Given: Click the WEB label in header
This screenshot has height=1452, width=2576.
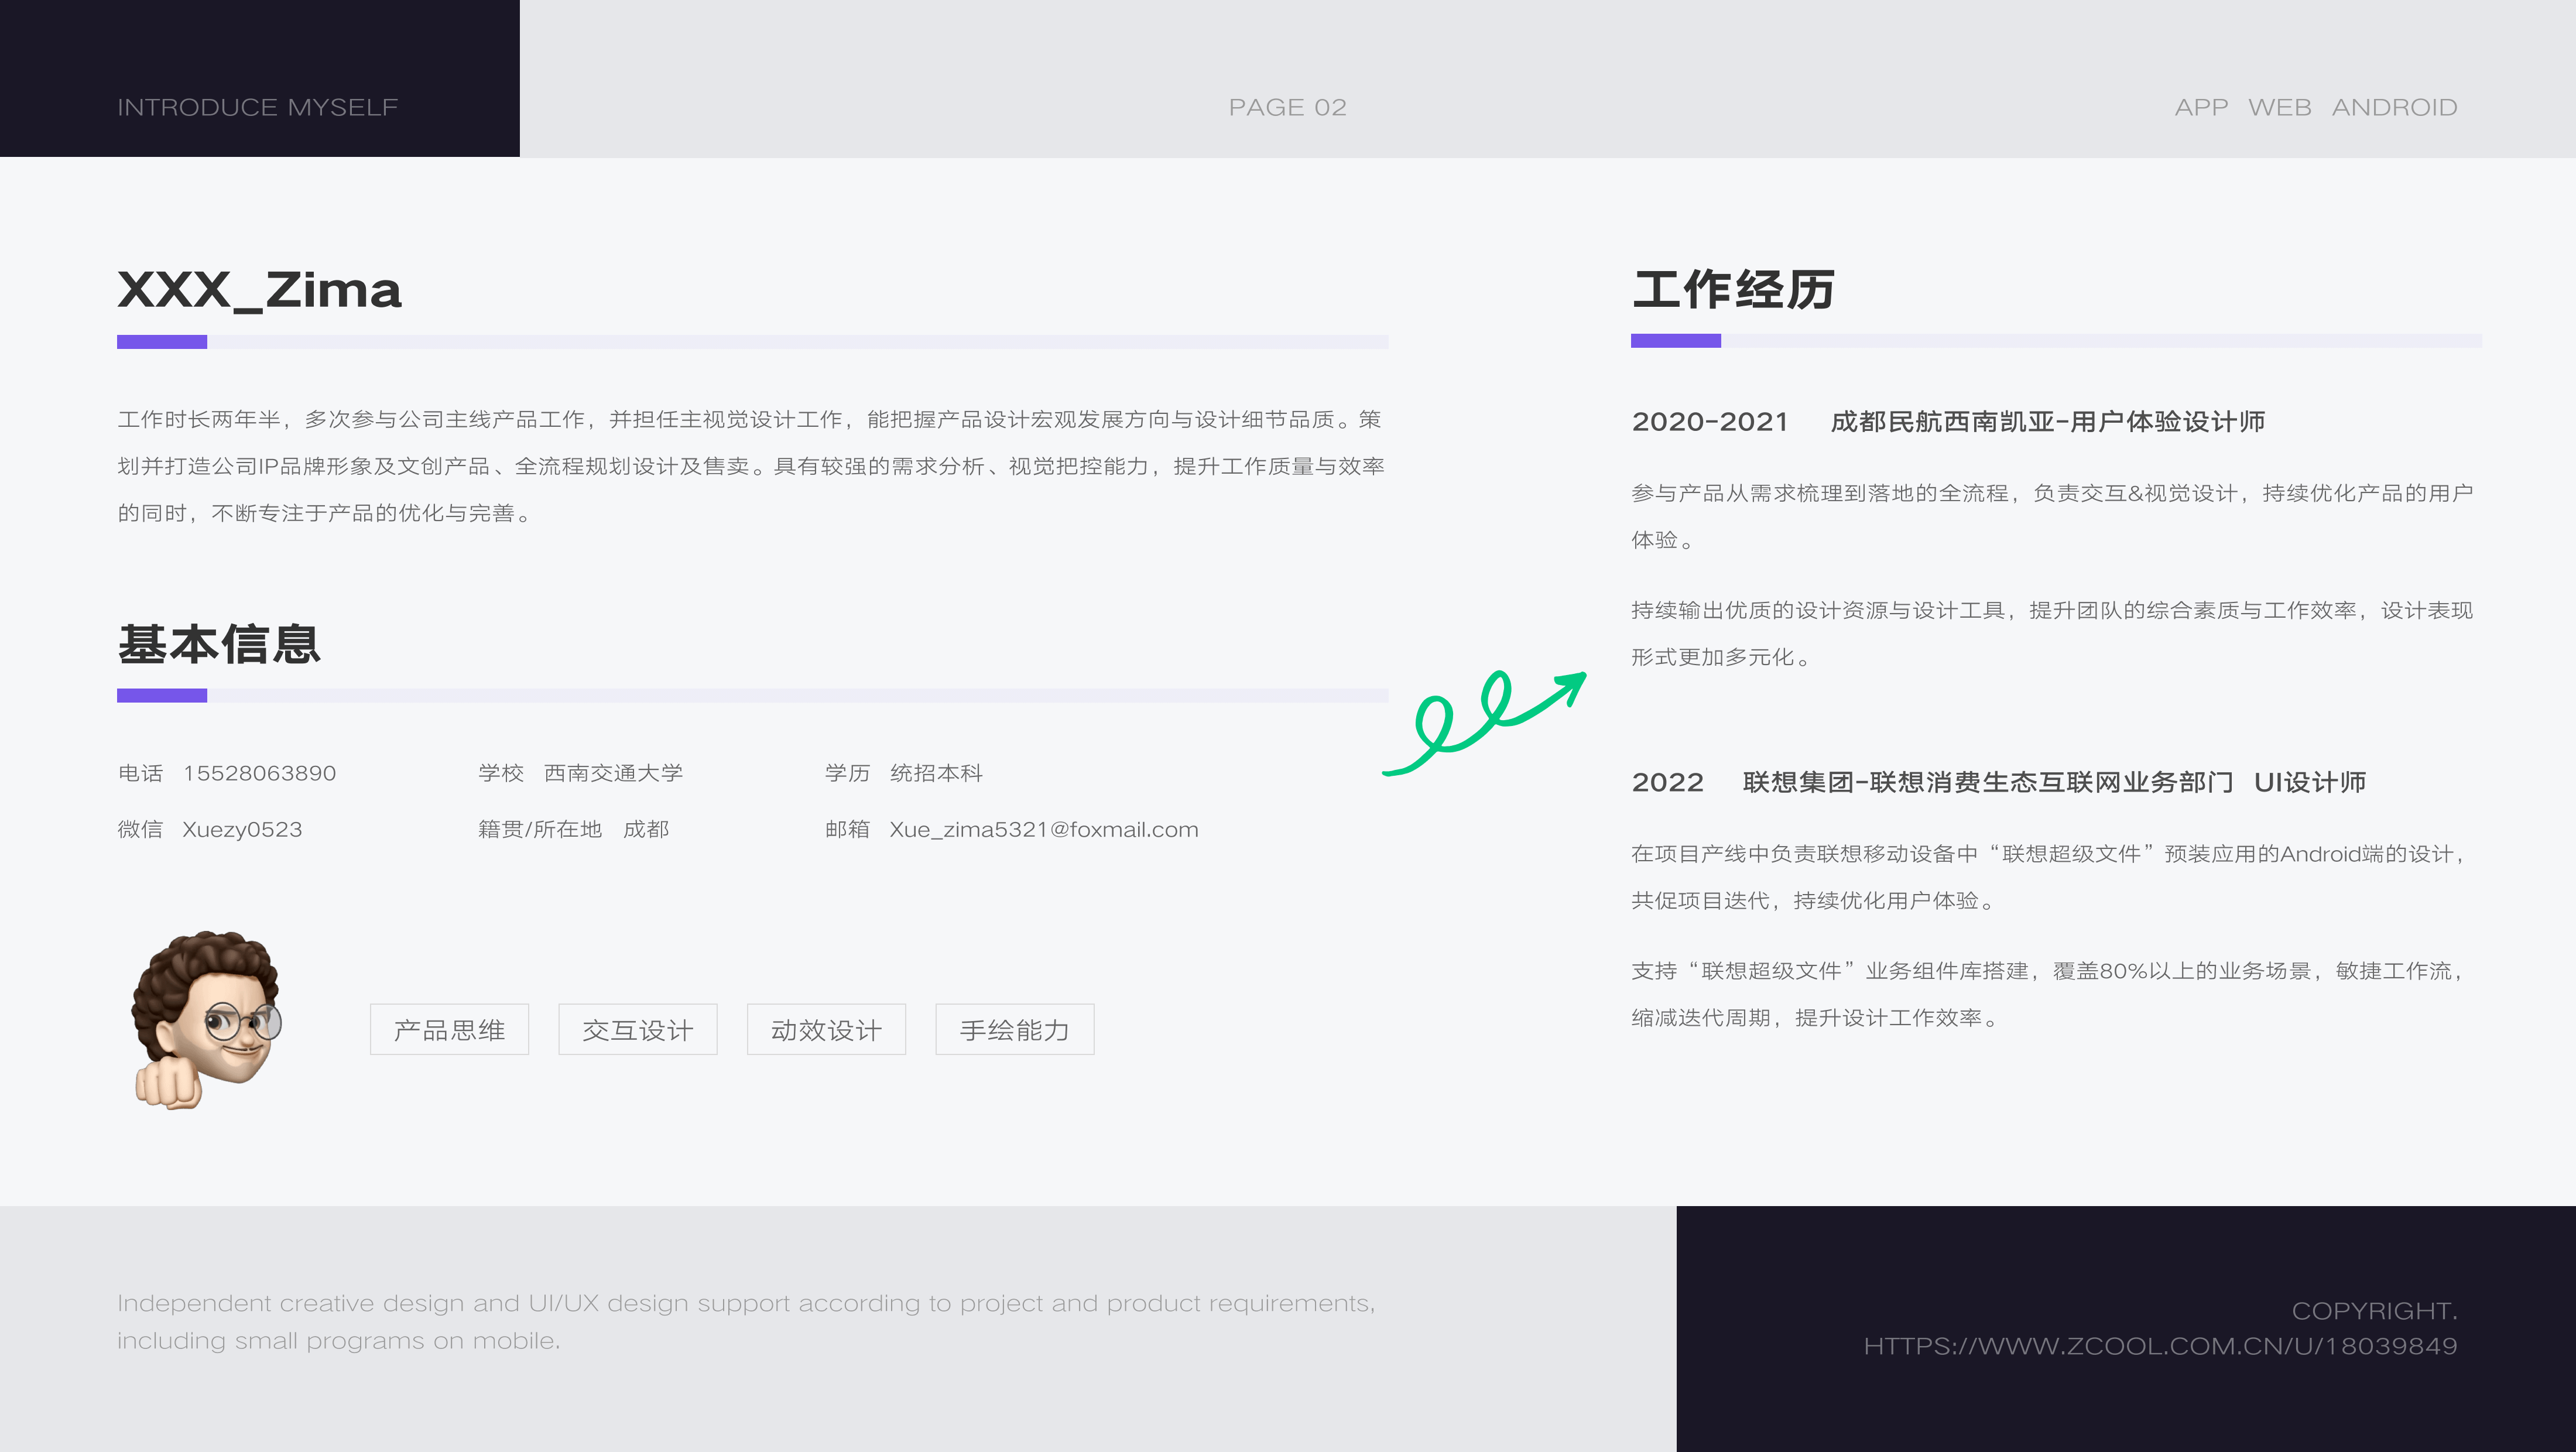Looking at the screenshot, I should pyautogui.click(x=2279, y=107).
